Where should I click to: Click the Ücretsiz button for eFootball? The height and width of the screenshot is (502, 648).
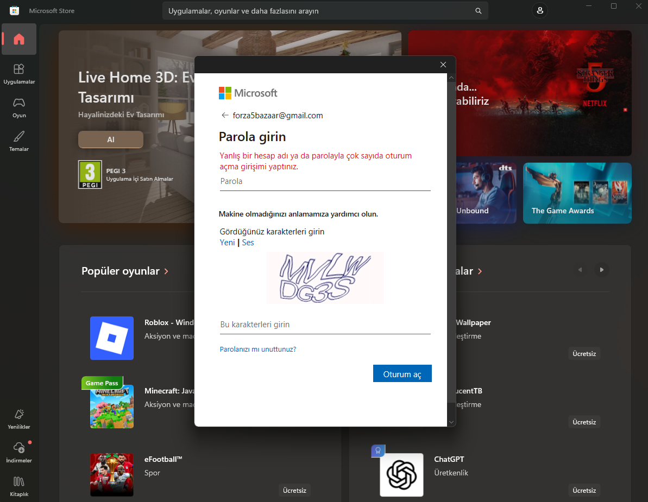point(294,491)
